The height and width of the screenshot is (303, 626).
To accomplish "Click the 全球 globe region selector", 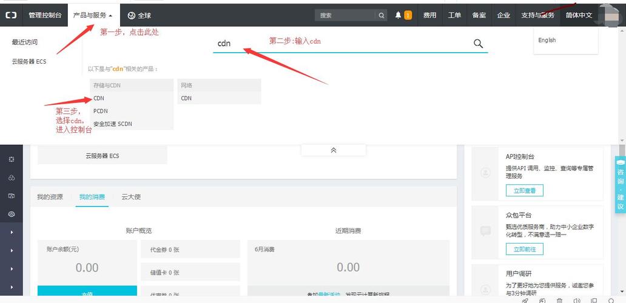I will pyautogui.click(x=140, y=16).
